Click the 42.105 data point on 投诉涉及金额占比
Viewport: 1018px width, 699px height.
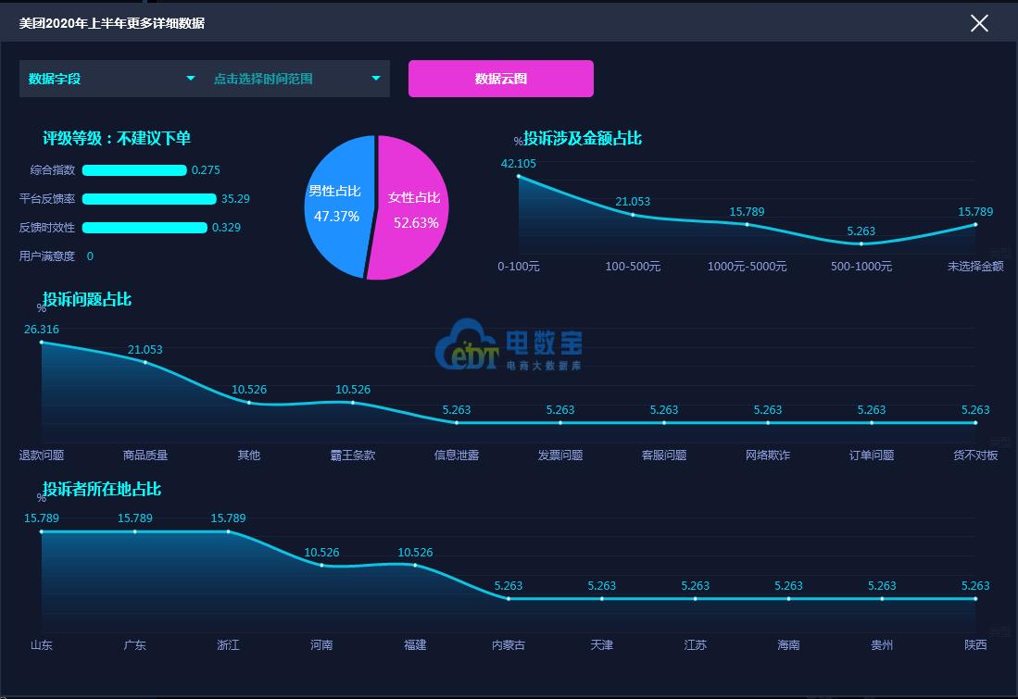tap(521, 178)
